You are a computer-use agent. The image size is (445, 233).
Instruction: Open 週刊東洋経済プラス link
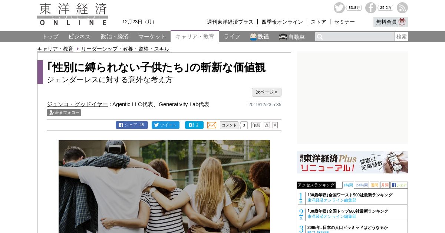pyautogui.click(x=230, y=22)
